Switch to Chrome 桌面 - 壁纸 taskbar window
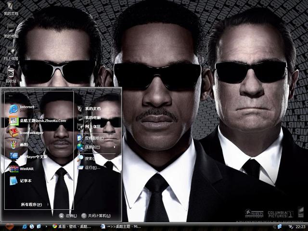This screenshot has width=308, height=231. (72, 227)
